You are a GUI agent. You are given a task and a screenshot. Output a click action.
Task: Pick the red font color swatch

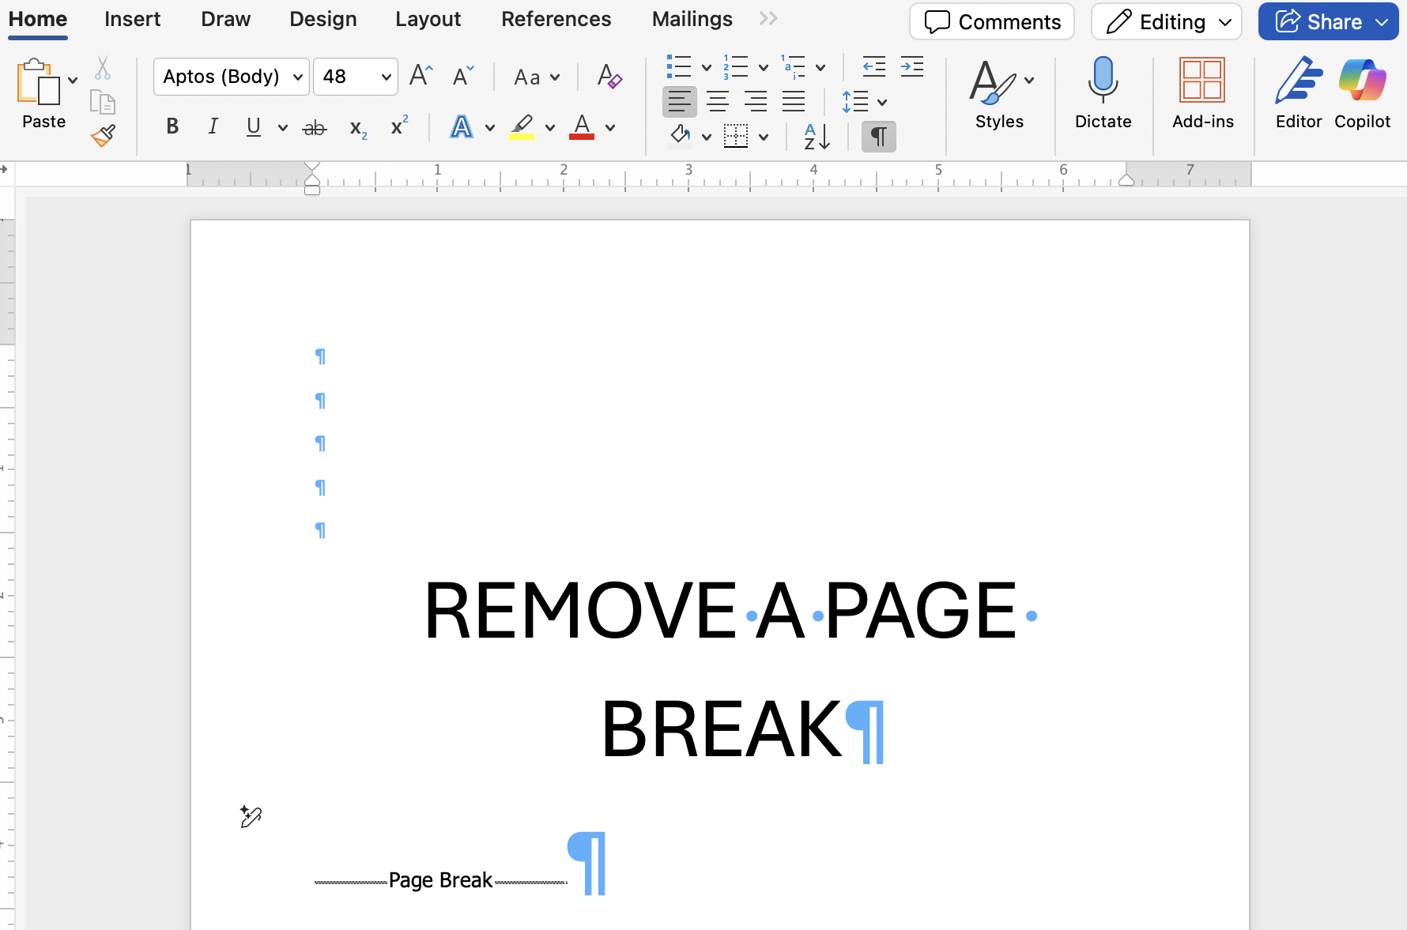coord(582,126)
